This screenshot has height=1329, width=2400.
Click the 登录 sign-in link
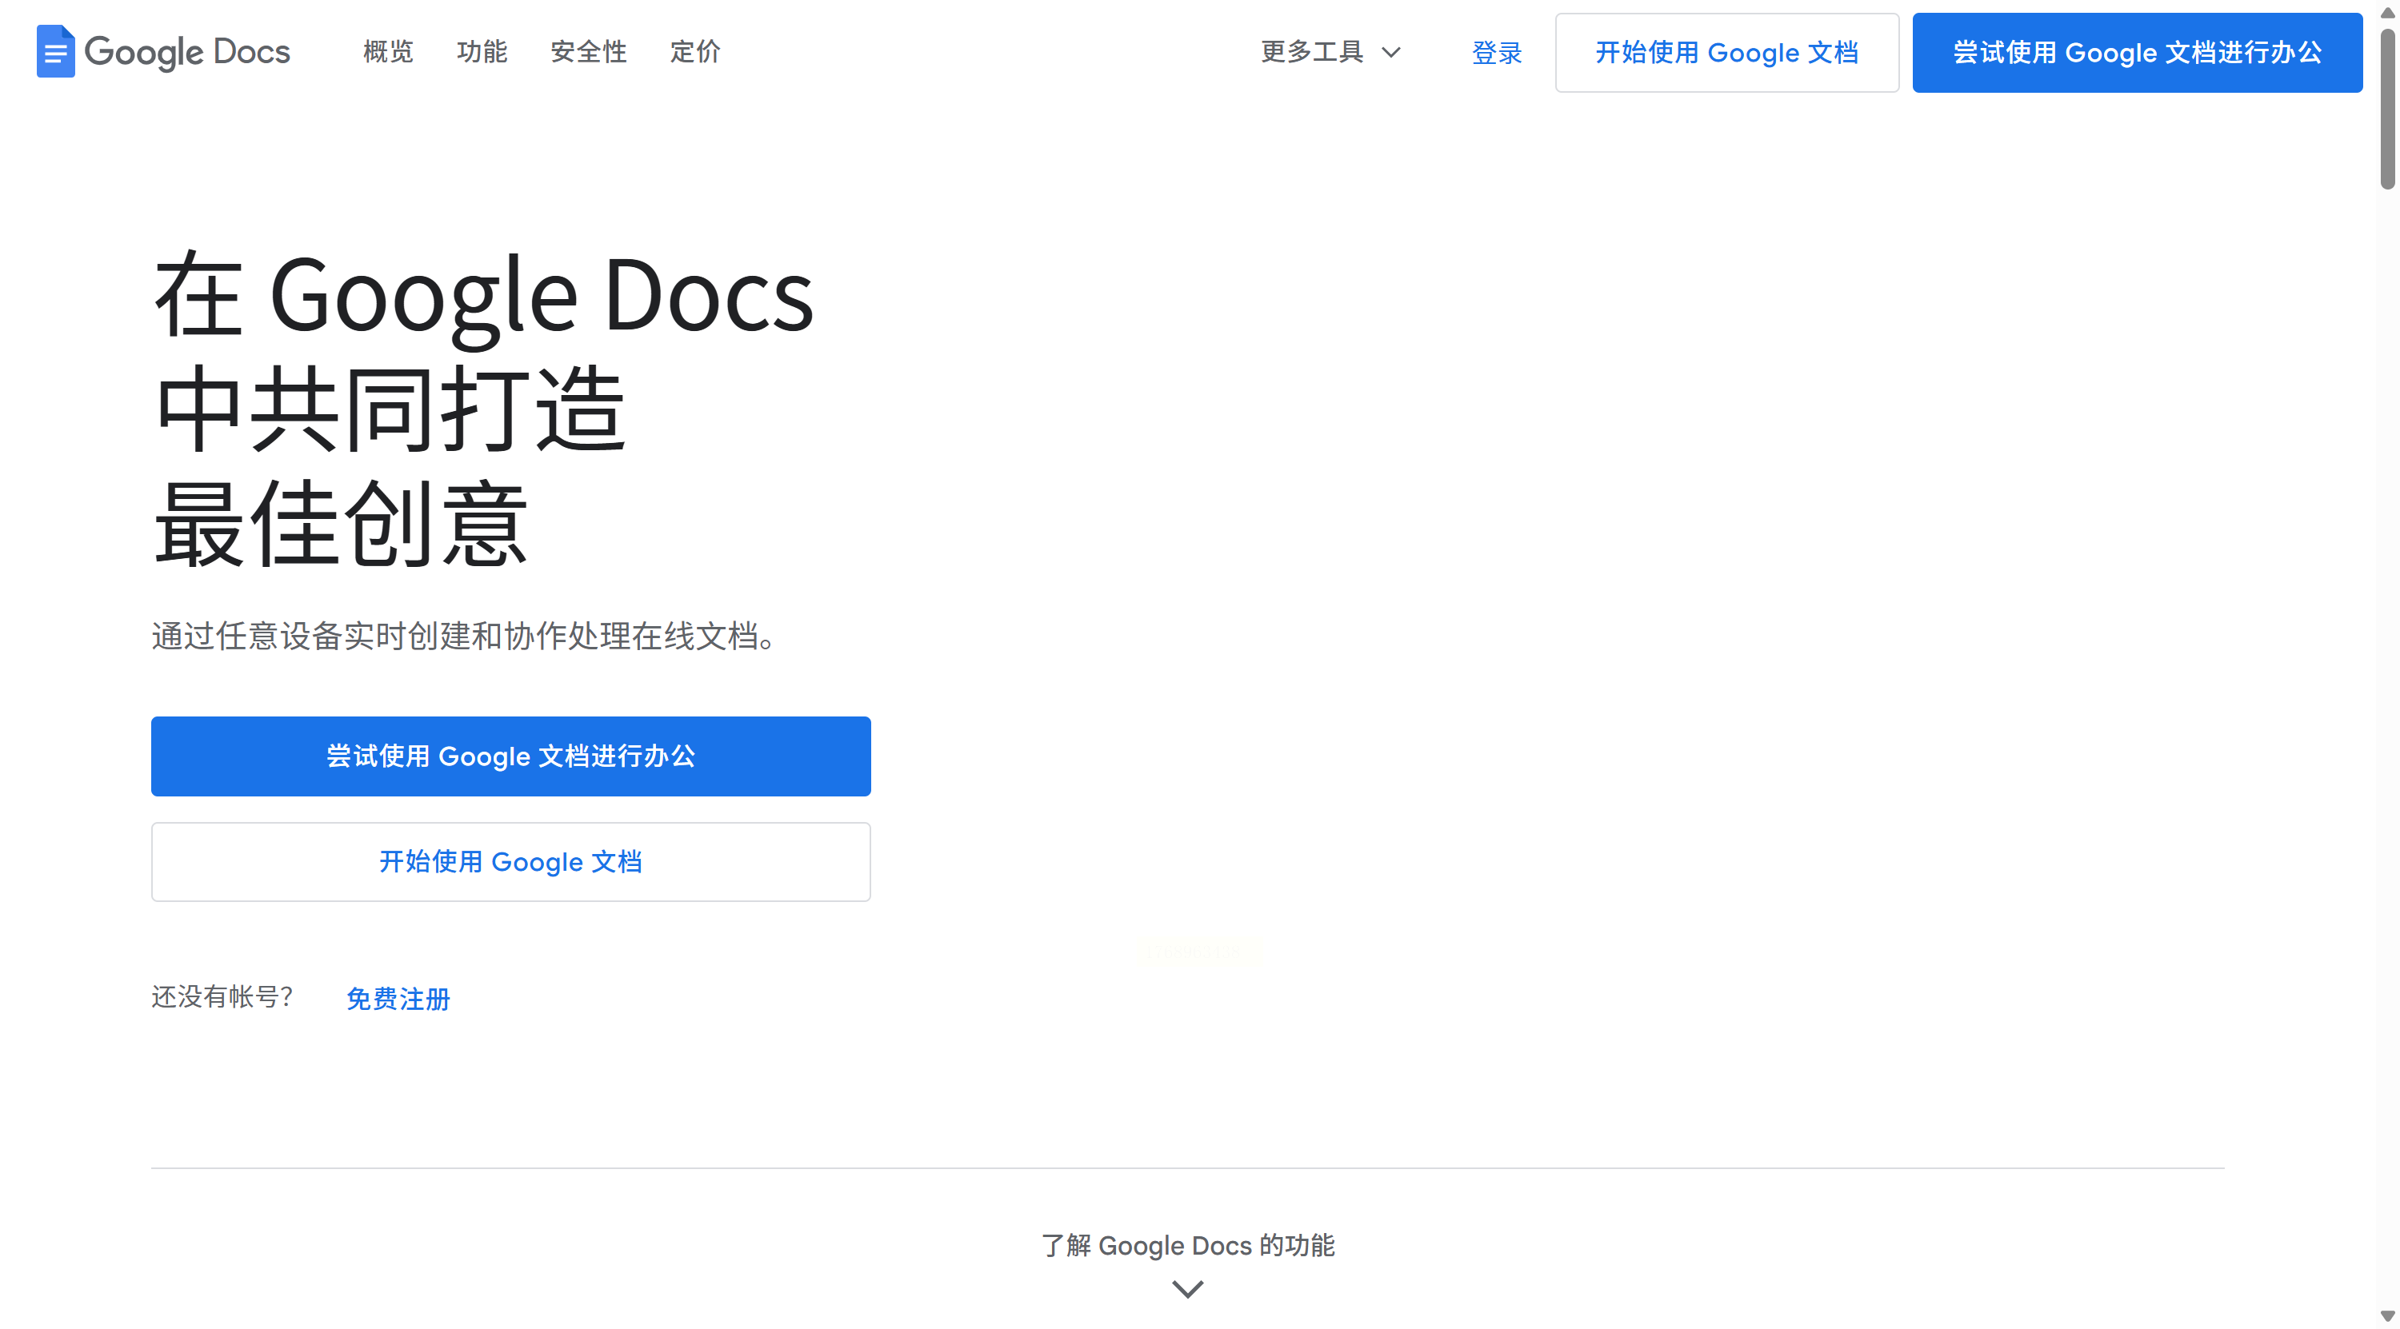click(x=1496, y=53)
